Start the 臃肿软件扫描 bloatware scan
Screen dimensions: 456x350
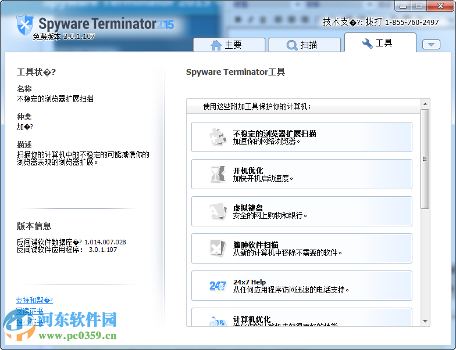[301, 248]
